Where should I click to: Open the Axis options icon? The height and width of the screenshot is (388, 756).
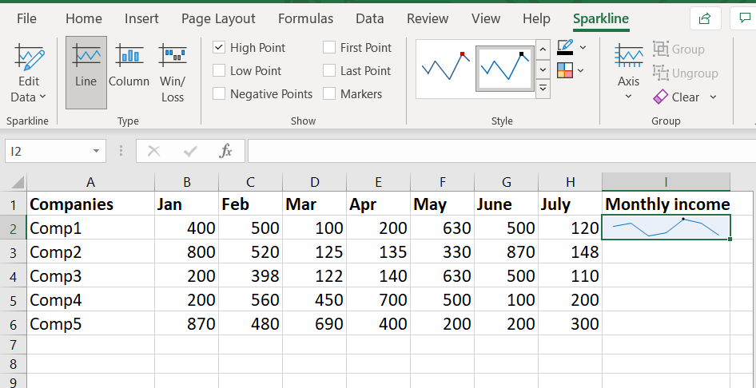(x=628, y=55)
